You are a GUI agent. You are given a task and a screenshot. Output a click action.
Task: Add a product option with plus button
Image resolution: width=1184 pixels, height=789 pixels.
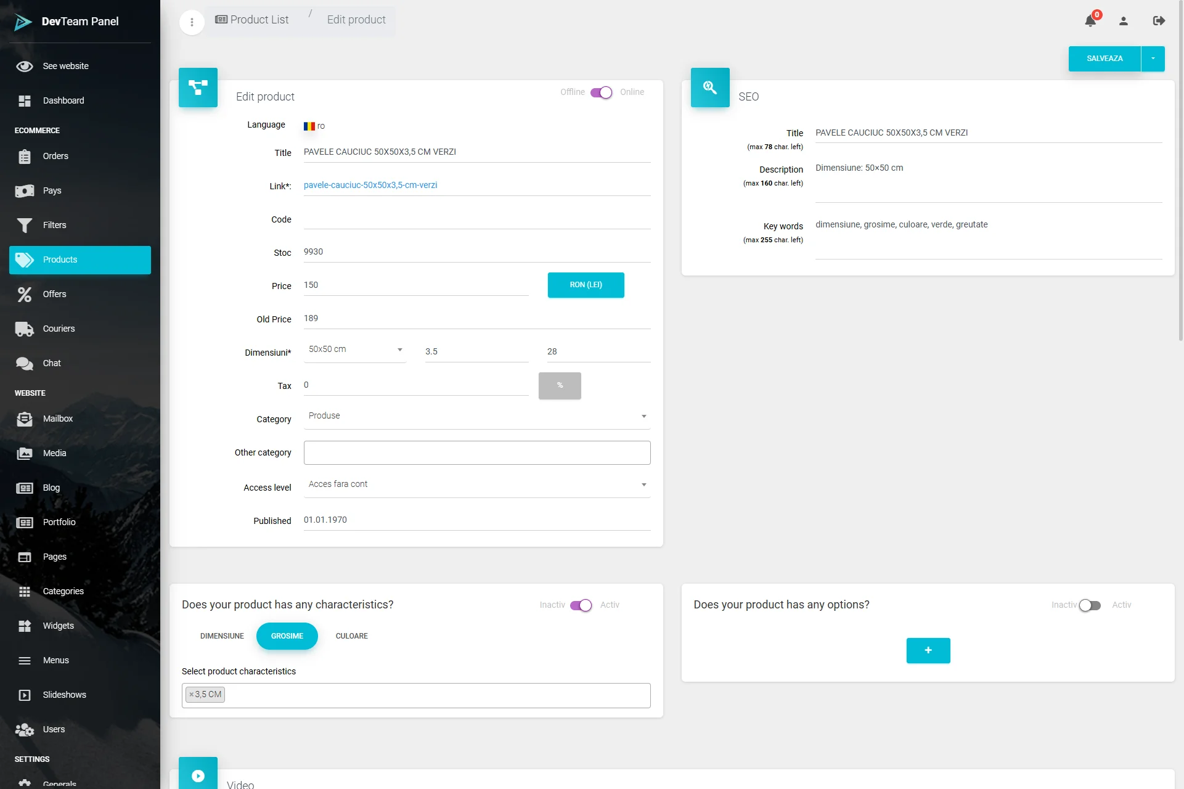click(x=928, y=650)
